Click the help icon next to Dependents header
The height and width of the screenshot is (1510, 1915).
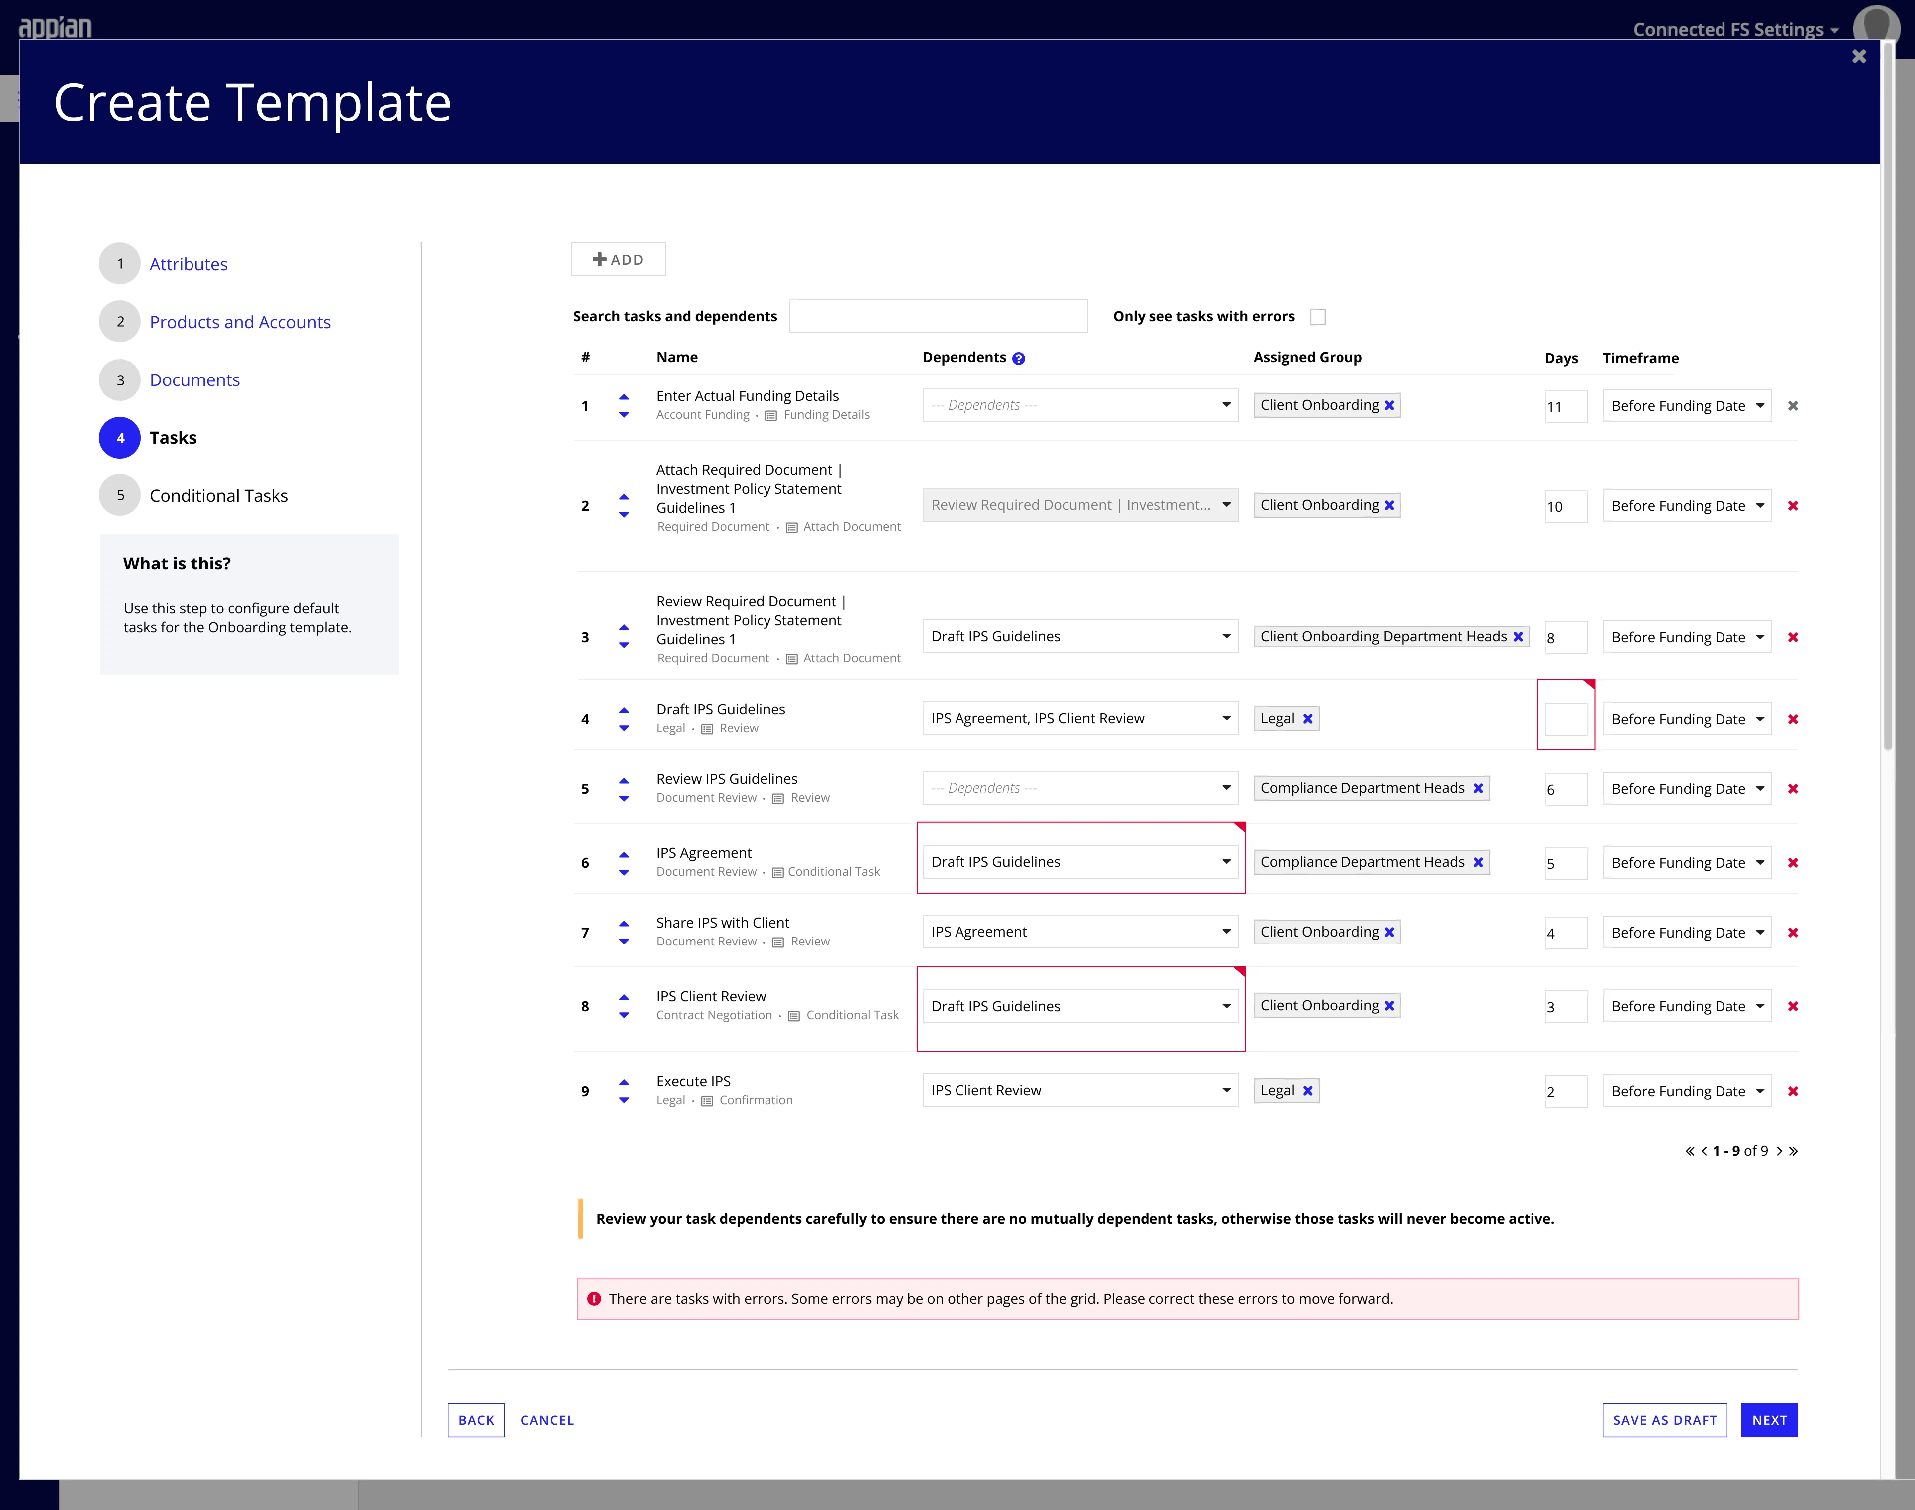coord(1018,358)
